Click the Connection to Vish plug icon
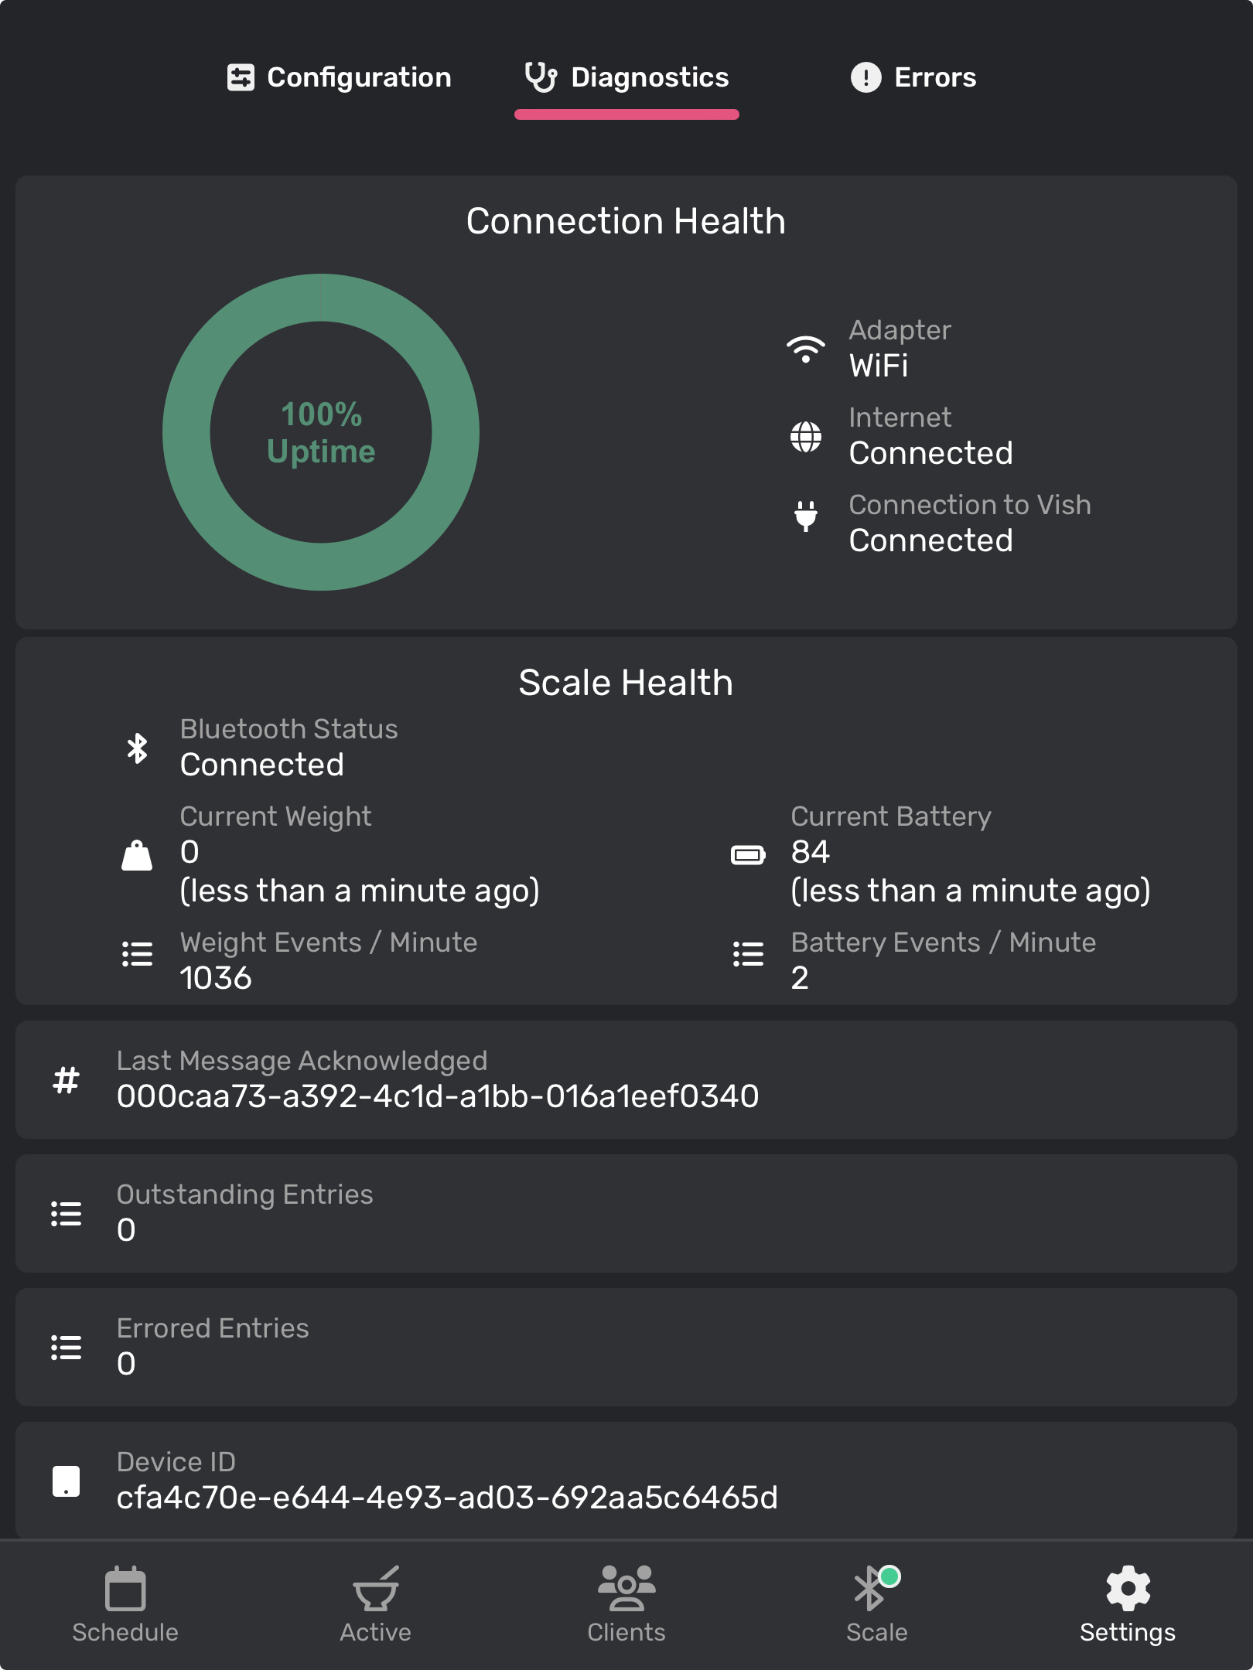Image resolution: width=1253 pixels, height=1670 pixels. point(806,516)
